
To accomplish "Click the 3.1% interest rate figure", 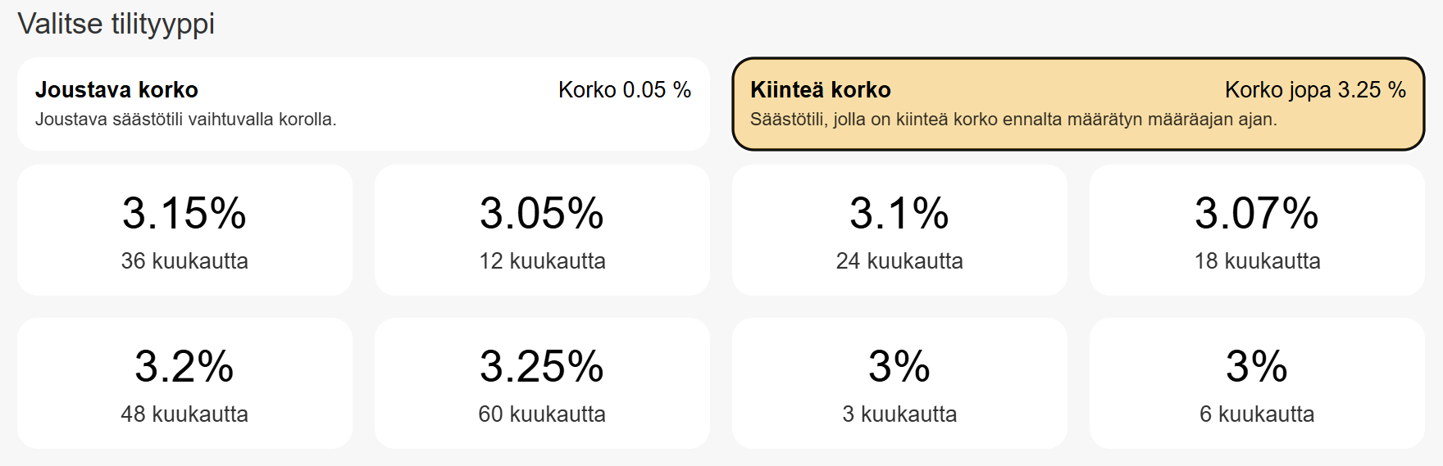I will point(899,213).
